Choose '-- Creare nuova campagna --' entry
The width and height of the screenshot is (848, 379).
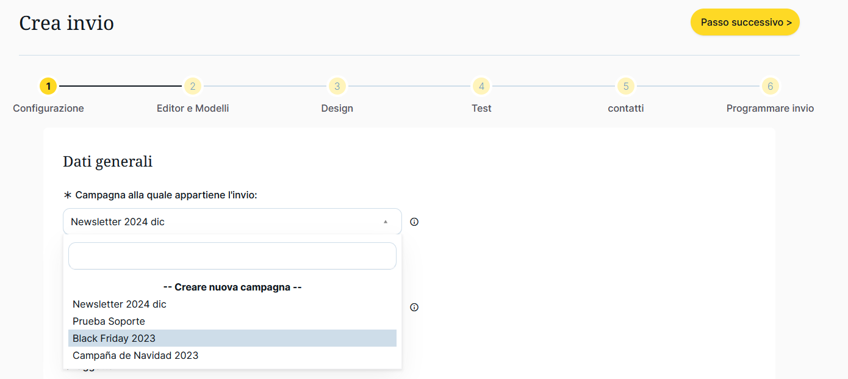[232, 287]
